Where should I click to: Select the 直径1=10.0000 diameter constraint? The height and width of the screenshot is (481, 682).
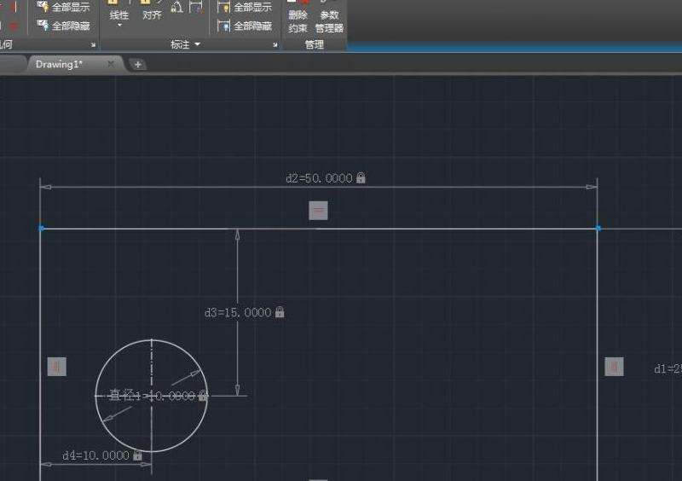tap(153, 396)
